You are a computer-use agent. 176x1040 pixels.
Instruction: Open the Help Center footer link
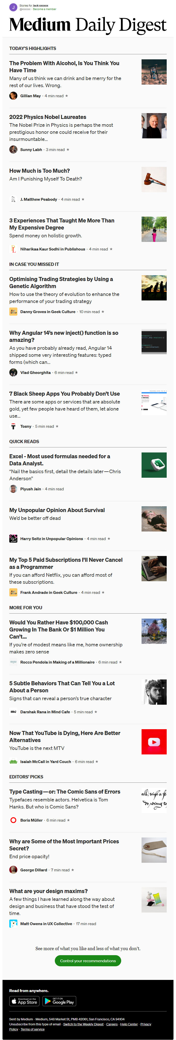(x=129, y=1024)
